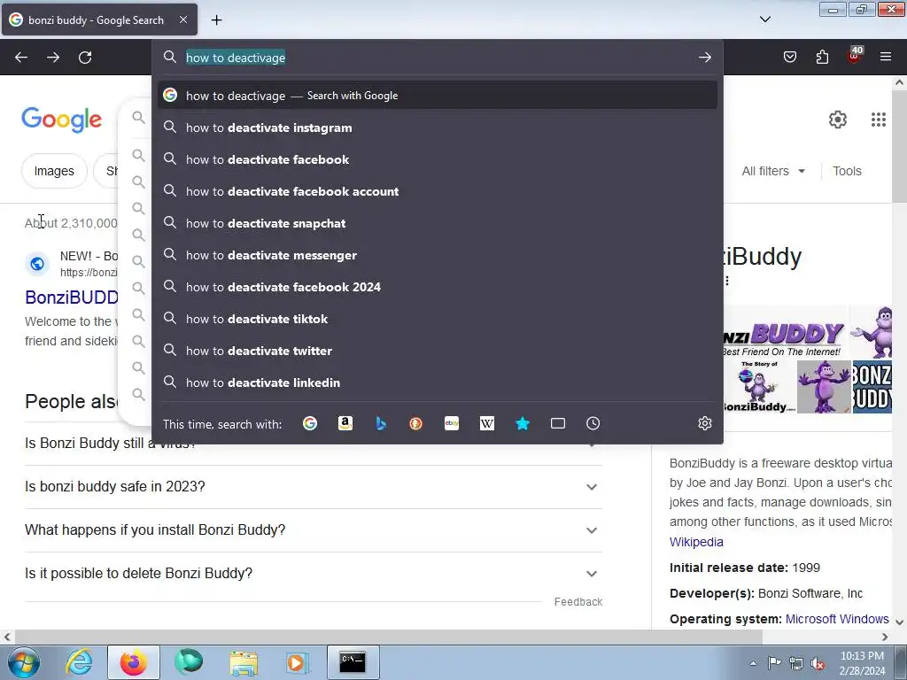907x680 pixels.
Task: Open the More options dots under BonziBuddy title
Action: point(727,281)
